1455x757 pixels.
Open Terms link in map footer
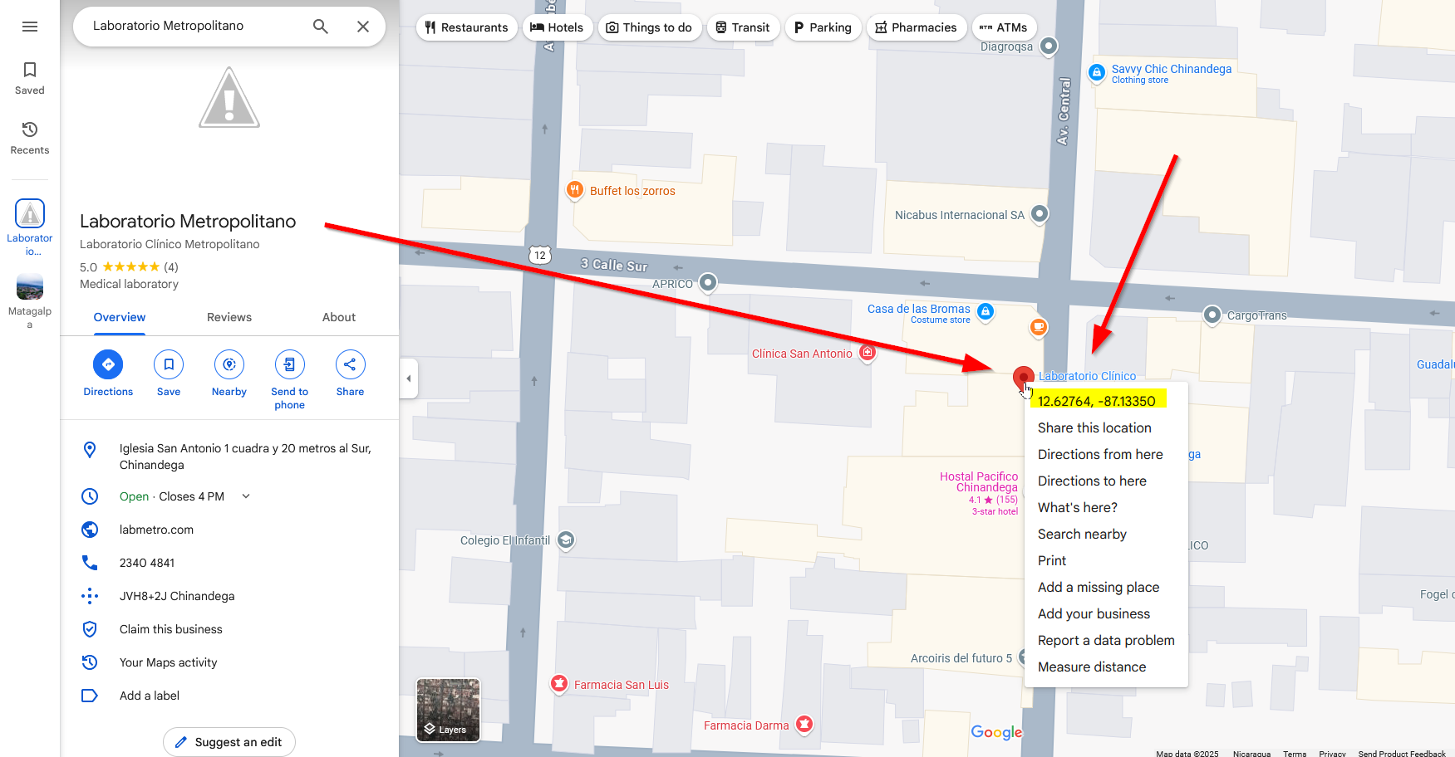tap(1295, 753)
